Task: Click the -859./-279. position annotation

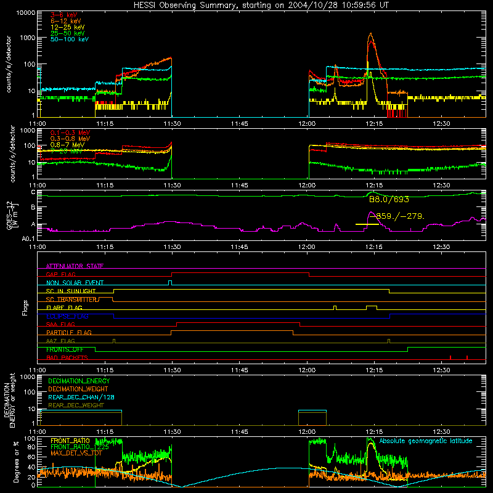Action: 397,216
